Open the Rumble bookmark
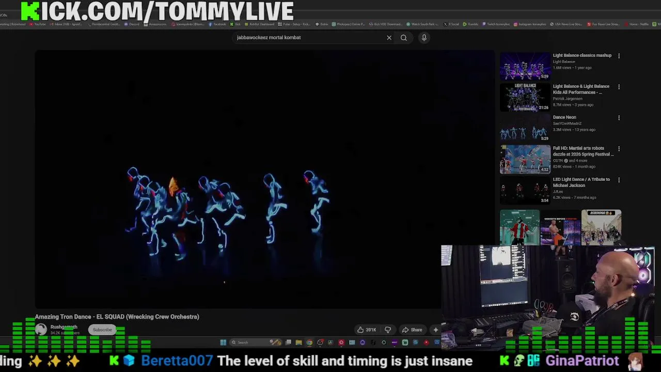Image resolution: width=661 pixels, height=372 pixels. (x=470, y=24)
